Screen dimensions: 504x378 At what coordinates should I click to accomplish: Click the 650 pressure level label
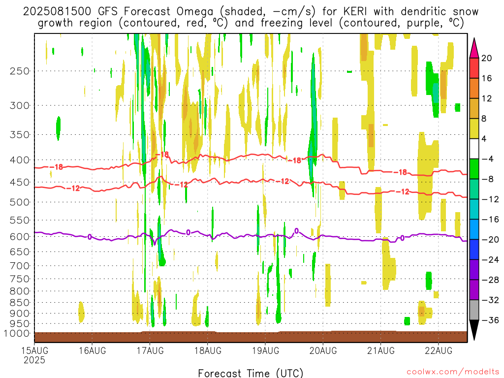click(20, 252)
